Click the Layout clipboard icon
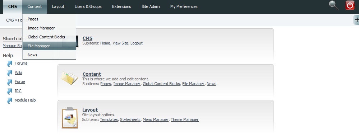Viewport: 359px width, 136px height. 70,118
